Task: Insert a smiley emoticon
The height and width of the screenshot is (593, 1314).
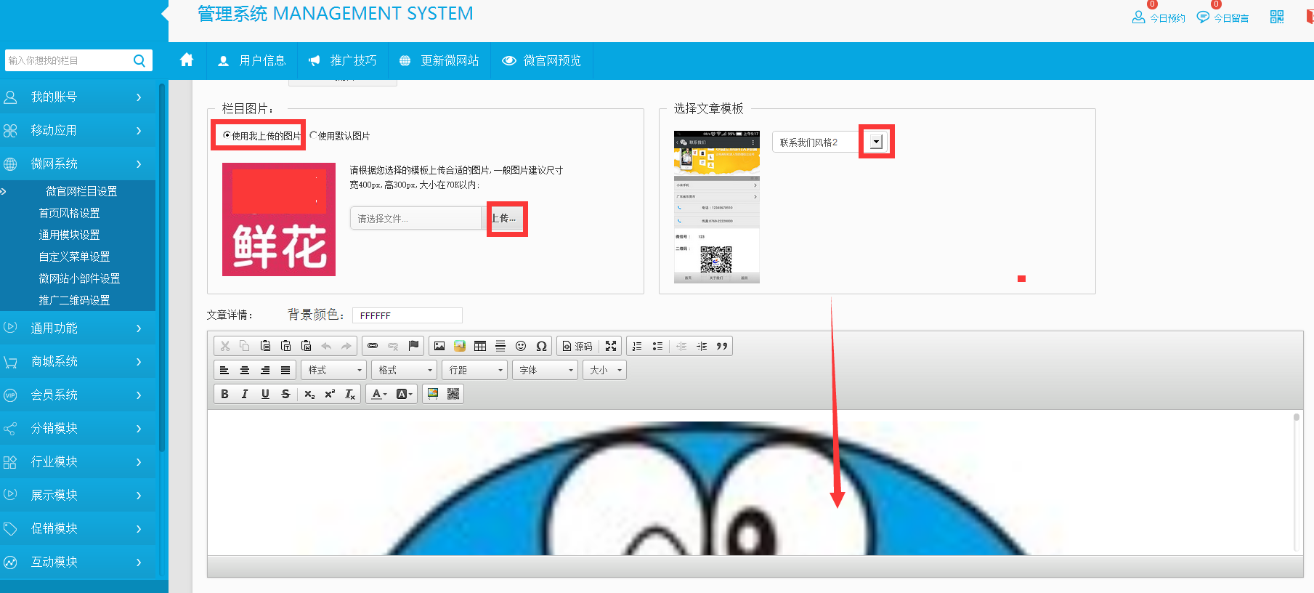Action: tap(521, 346)
